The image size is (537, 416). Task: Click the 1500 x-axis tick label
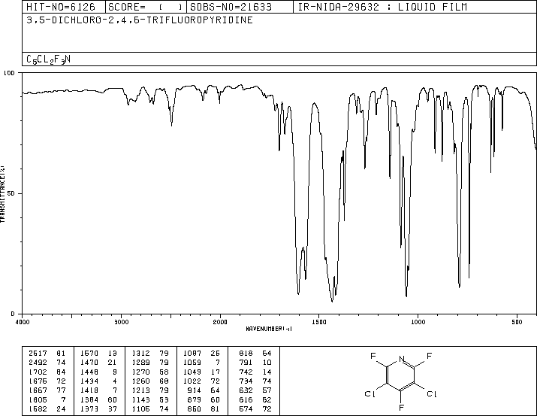319,322
